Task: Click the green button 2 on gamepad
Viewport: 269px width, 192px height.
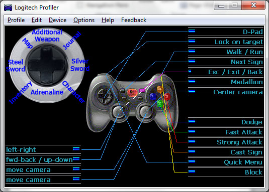Action: click(160, 104)
